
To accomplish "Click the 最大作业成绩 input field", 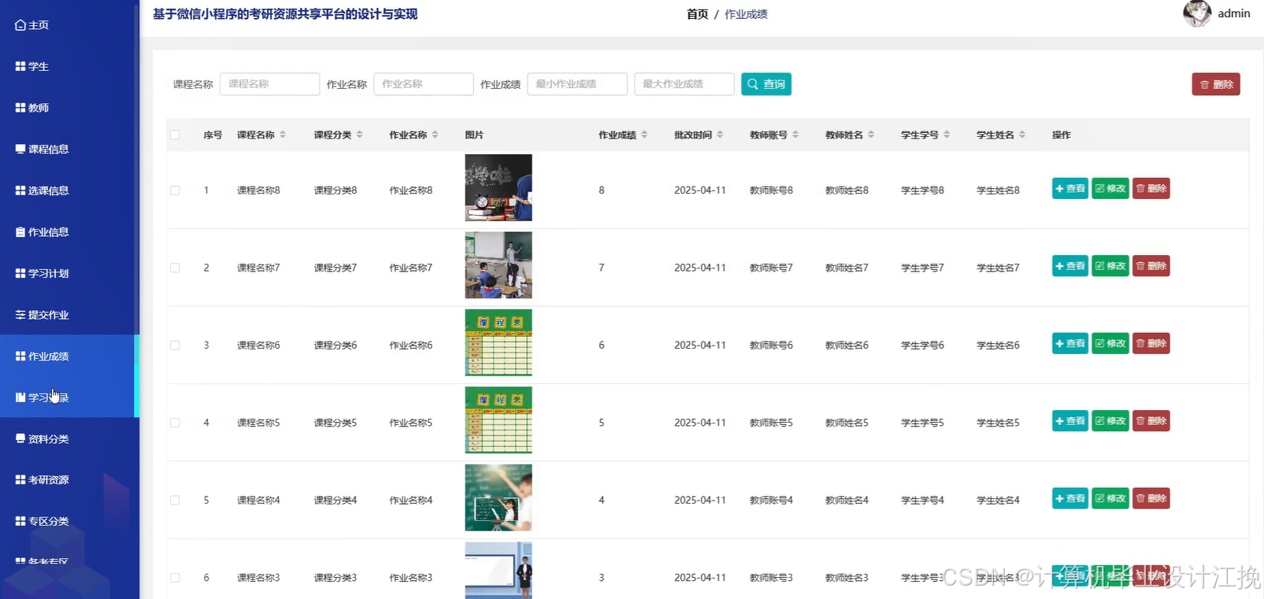I will click(684, 84).
